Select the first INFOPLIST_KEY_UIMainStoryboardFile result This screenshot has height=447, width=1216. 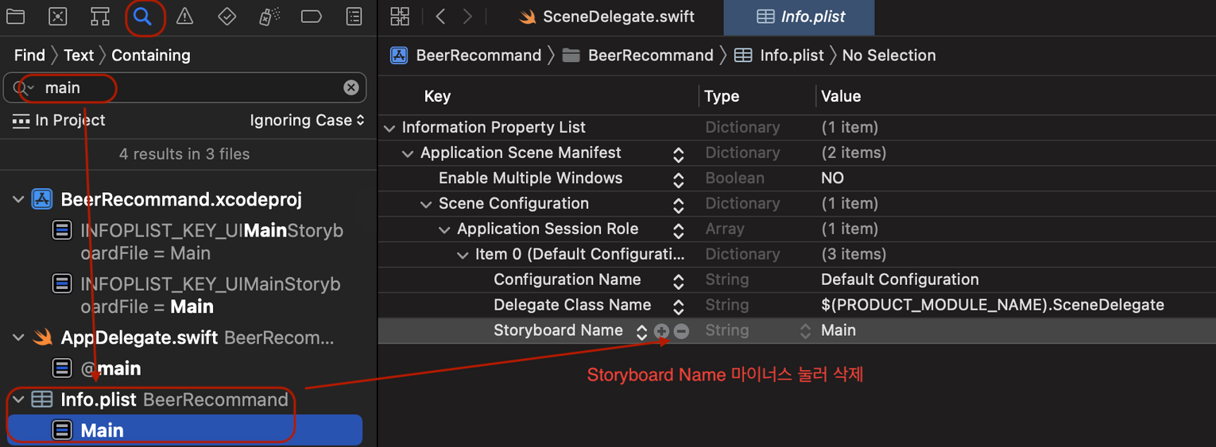[x=197, y=242]
